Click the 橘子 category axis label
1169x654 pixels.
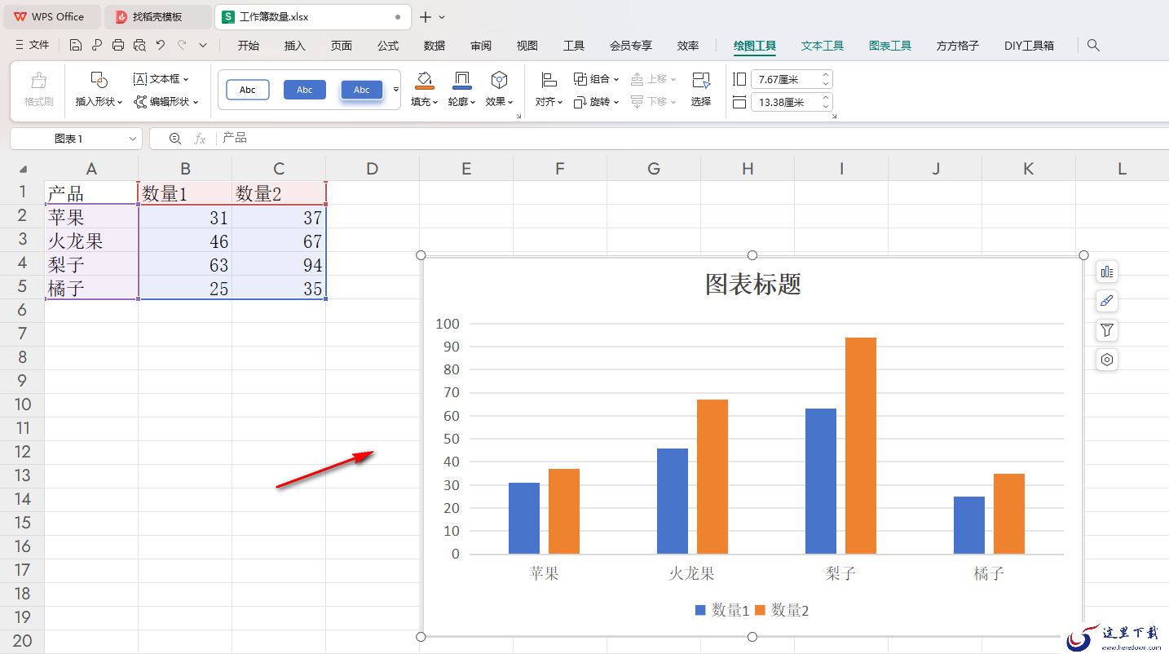click(x=989, y=573)
